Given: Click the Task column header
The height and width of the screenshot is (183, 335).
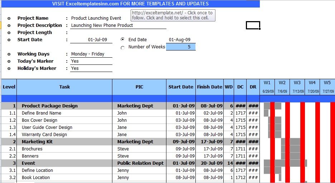Looking at the screenshot, I should click(64, 87).
